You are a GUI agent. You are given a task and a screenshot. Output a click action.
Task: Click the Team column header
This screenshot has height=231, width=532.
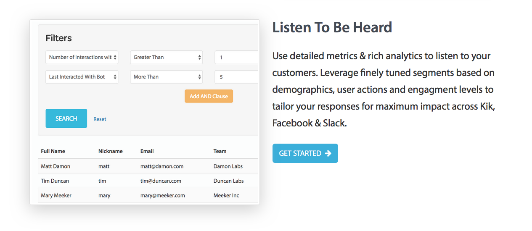click(220, 151)
